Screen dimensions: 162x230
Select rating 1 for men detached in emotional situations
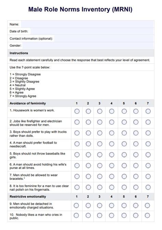[x=76, y=205]
